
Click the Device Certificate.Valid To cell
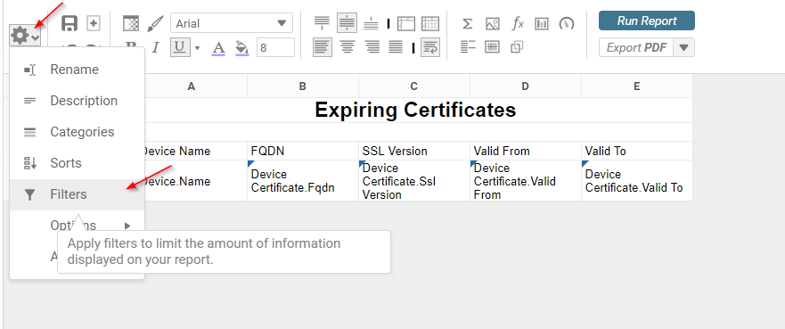click(x=637, y=181)
